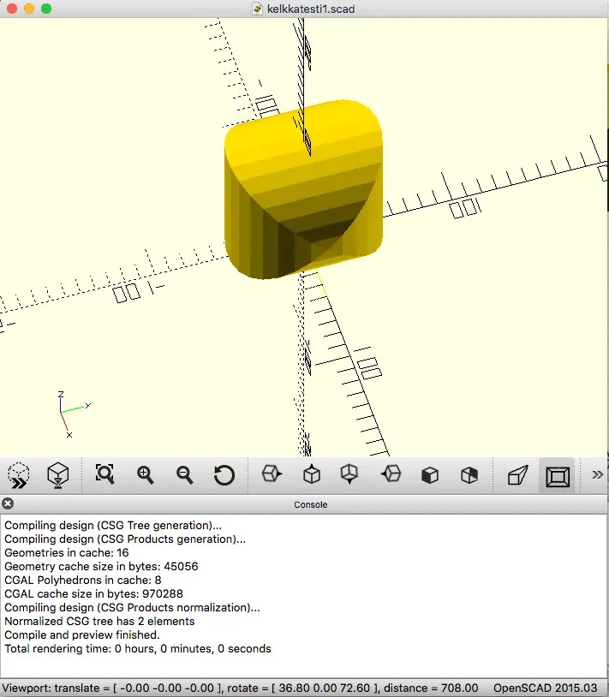Click 'Compiling design (CSG Products normalization)...' line

(x=133, y=608)
